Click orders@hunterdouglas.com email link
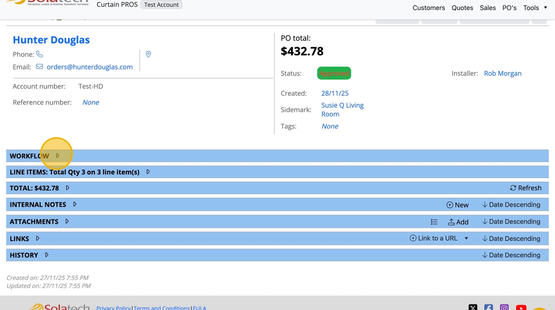This screenshot has height=310, width=555. [90, 67]
